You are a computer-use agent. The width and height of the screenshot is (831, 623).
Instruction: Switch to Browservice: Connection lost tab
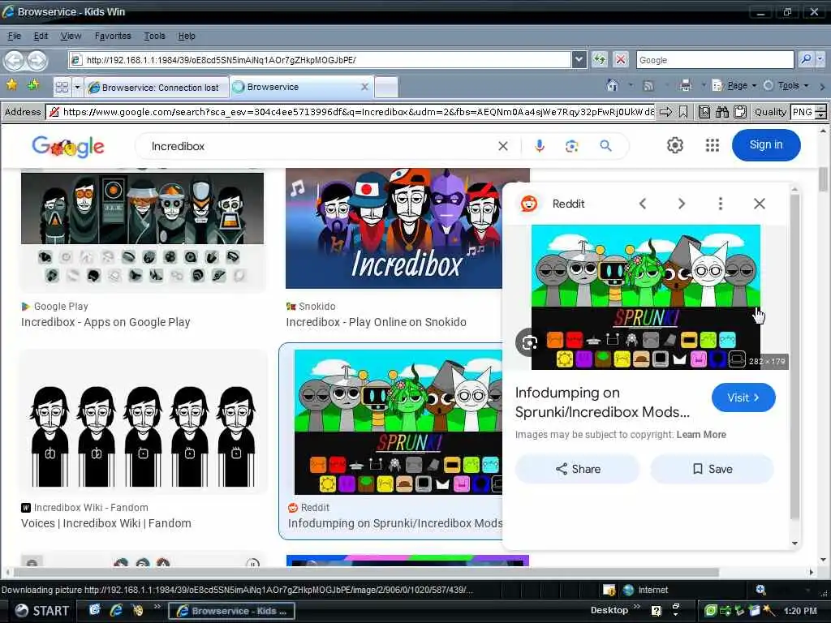(x=157, y=88)
